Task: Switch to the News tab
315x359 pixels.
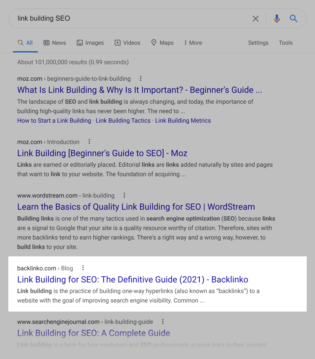Action: coord(55,43)
